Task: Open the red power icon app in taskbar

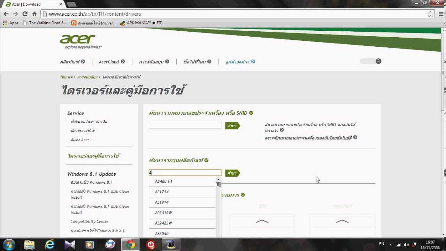Action: click(151, 244)
